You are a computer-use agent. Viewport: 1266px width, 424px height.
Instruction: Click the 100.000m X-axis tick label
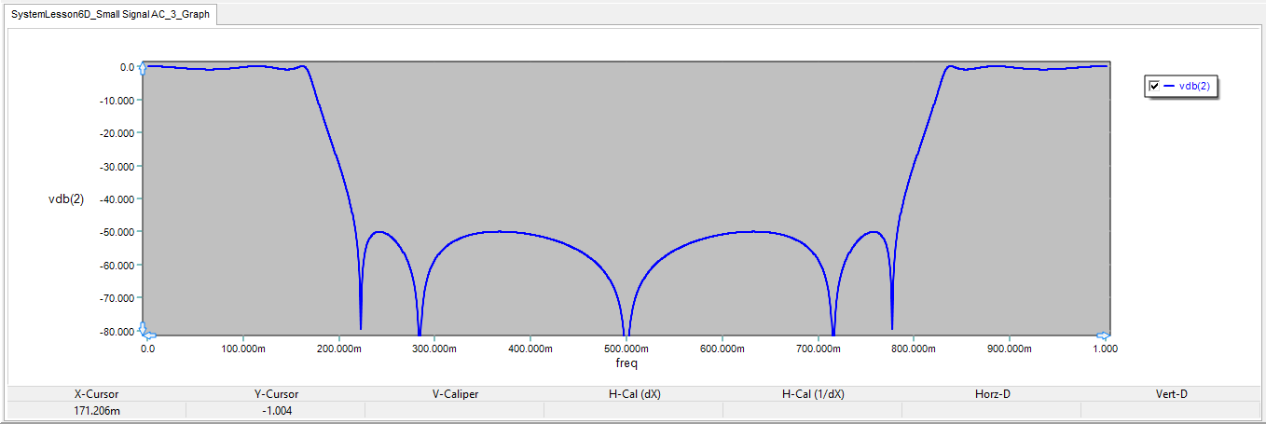pos(242,349)
